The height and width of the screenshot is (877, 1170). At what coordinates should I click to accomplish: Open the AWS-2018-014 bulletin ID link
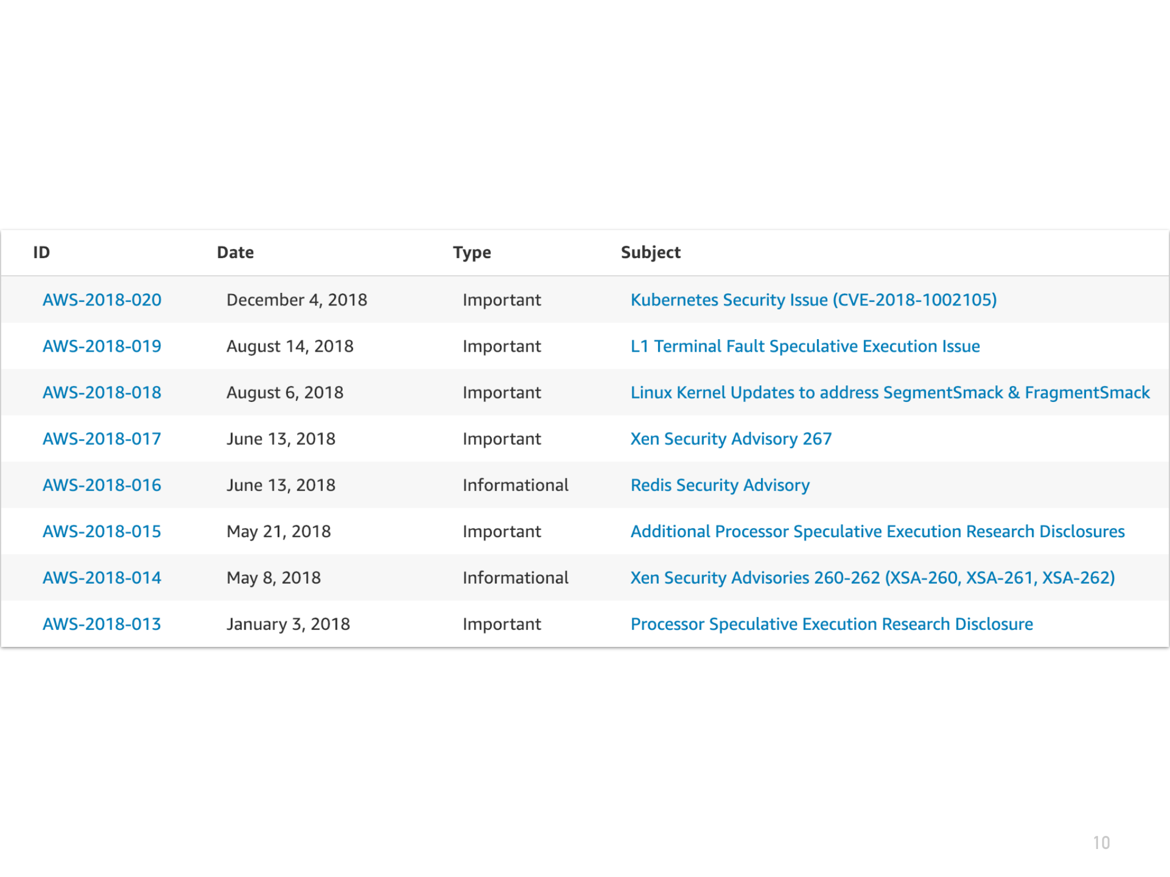click(102, 577)
